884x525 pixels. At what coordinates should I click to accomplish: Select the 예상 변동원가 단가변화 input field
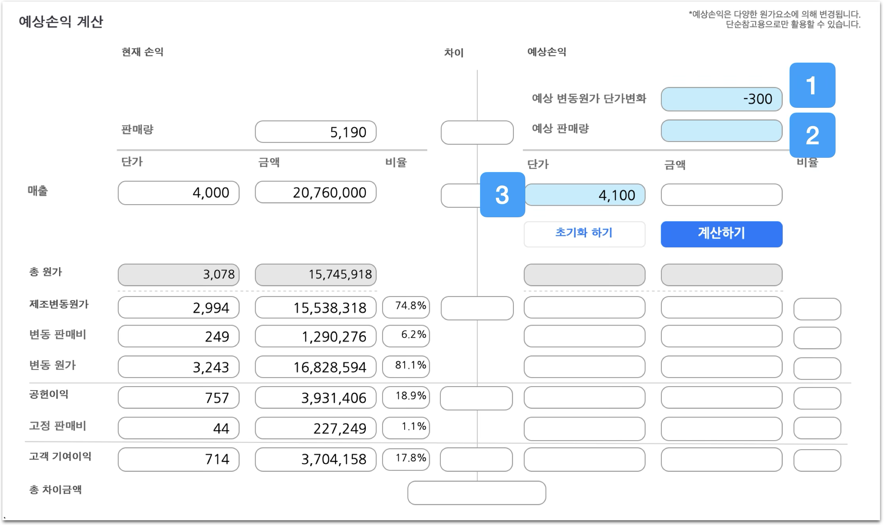click(x=721, y=99)
